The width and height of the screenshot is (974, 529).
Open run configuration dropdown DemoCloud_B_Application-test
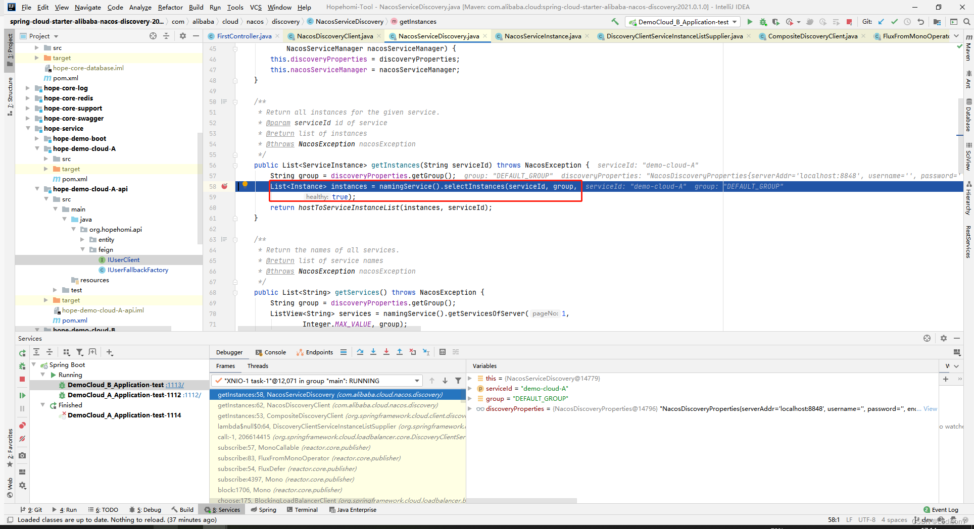tap(683, 22)
